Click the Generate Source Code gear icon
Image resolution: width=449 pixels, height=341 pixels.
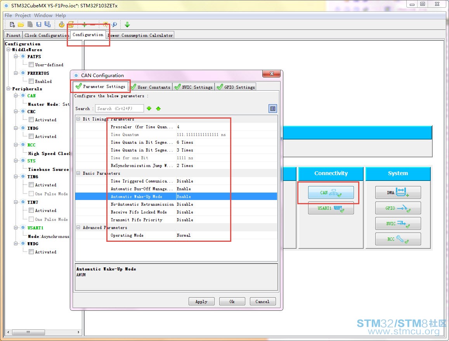pos(61,25)
